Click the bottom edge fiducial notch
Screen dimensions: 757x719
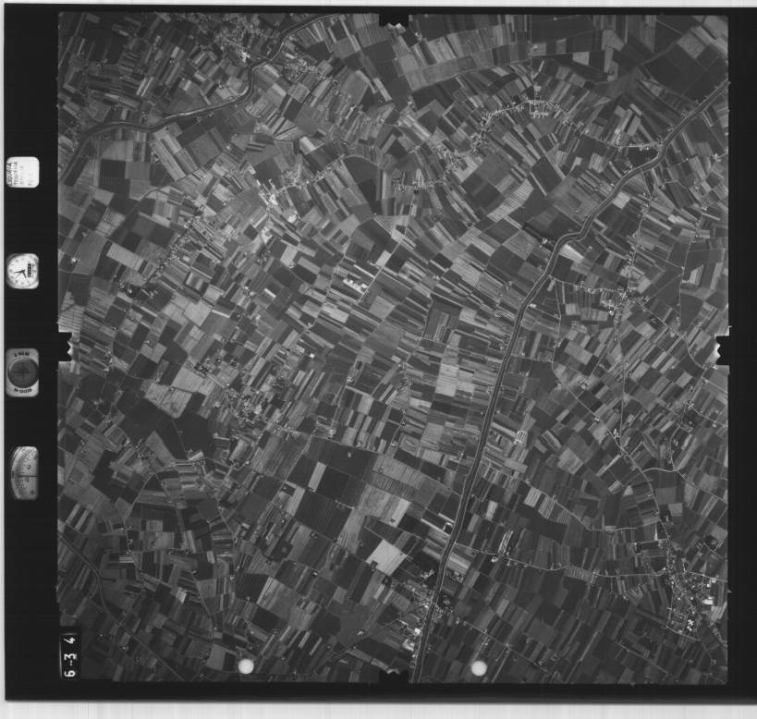[x=394, y=676]
